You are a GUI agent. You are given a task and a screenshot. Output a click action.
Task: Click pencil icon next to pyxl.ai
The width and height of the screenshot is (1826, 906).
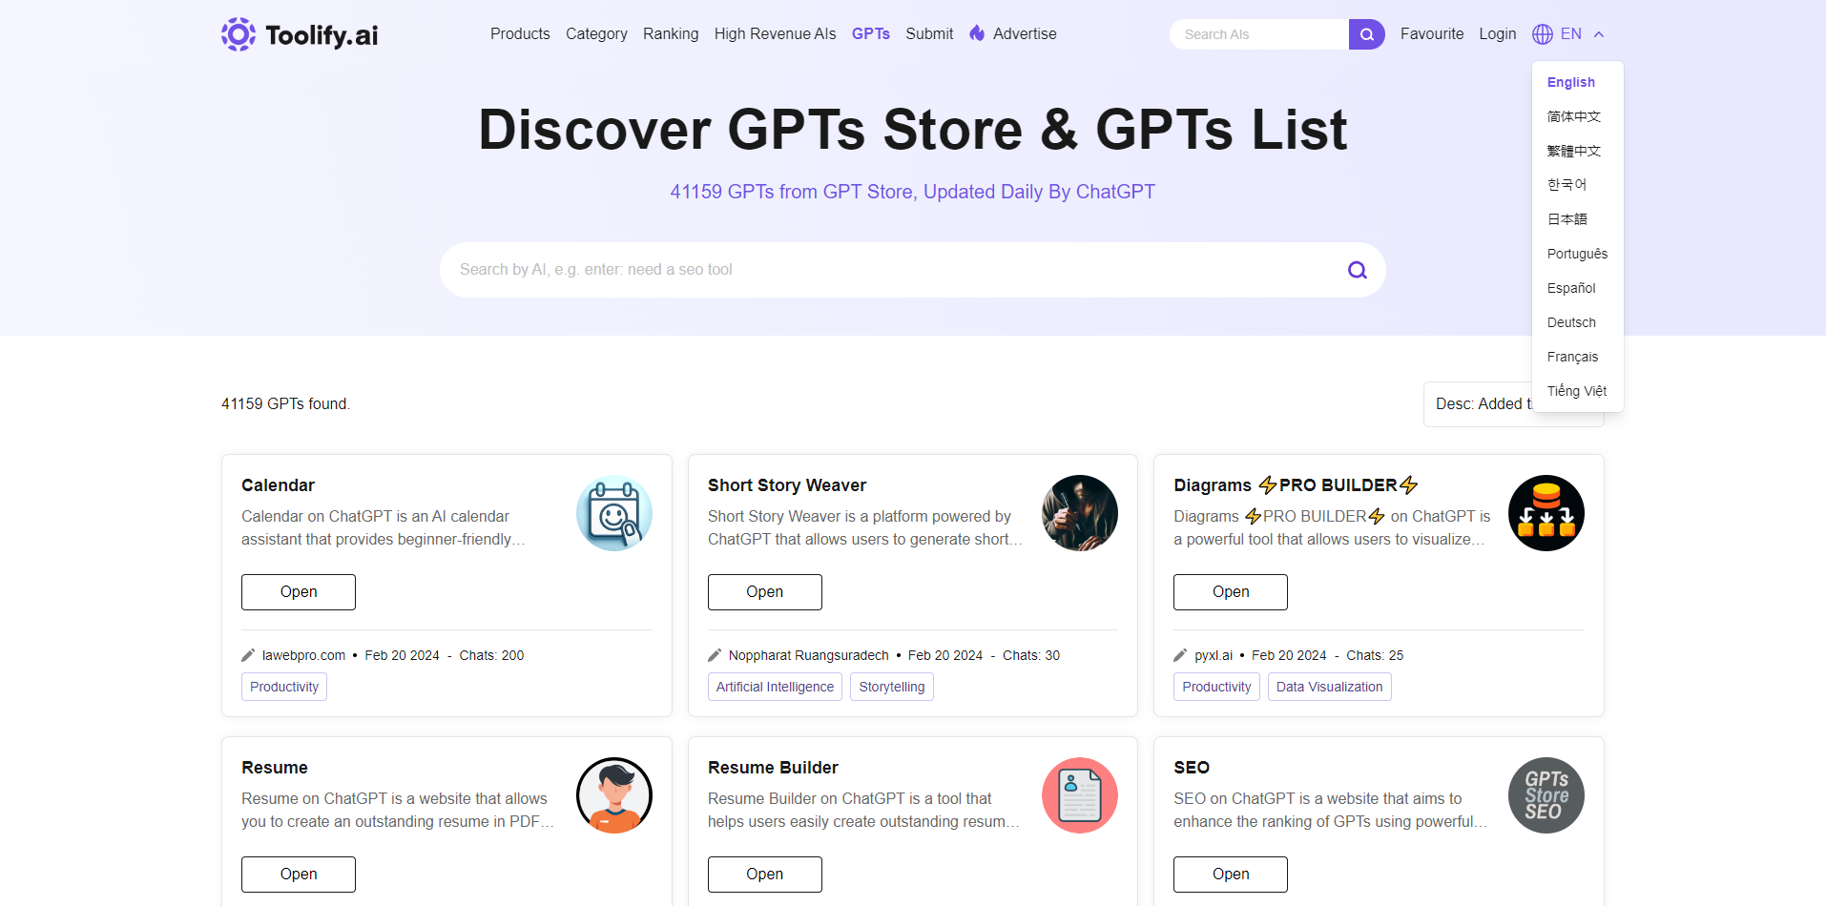(x=1180, y=655)
